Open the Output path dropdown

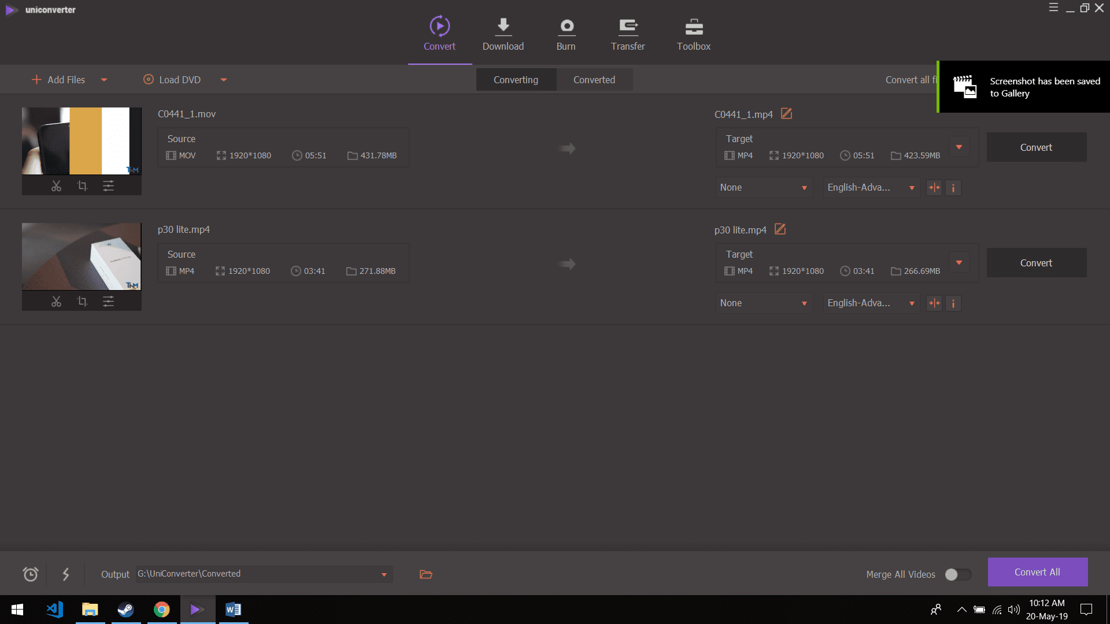coord(384,574)
